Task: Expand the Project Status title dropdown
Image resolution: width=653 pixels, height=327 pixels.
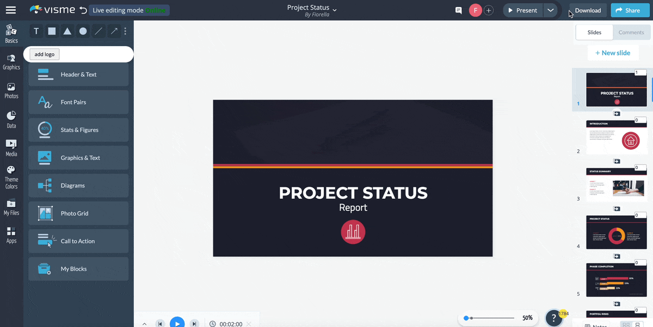Action: (335, 10)
